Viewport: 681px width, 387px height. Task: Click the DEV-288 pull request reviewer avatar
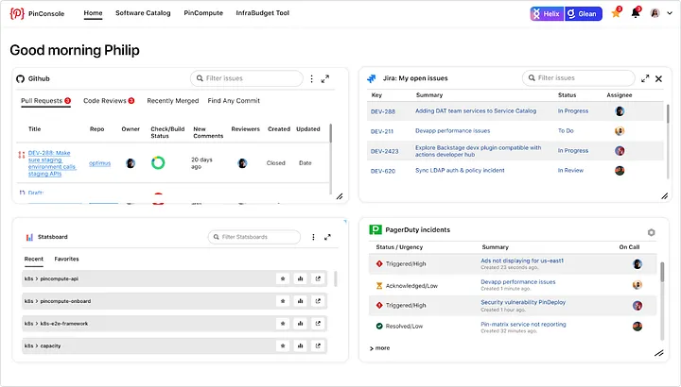click(242, 163)
